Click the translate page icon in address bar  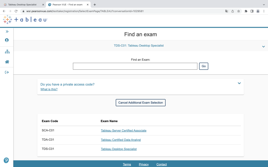227,11
